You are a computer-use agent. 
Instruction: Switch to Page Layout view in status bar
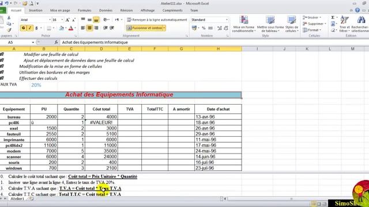click(319, 204)
